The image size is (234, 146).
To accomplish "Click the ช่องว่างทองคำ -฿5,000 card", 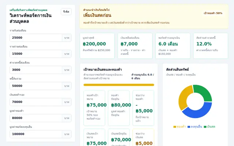I will [x=143, y=108].
